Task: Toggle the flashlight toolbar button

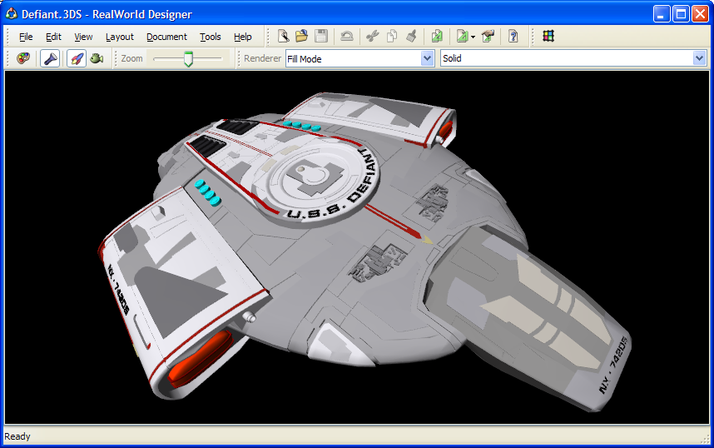Action: [50, 58]
